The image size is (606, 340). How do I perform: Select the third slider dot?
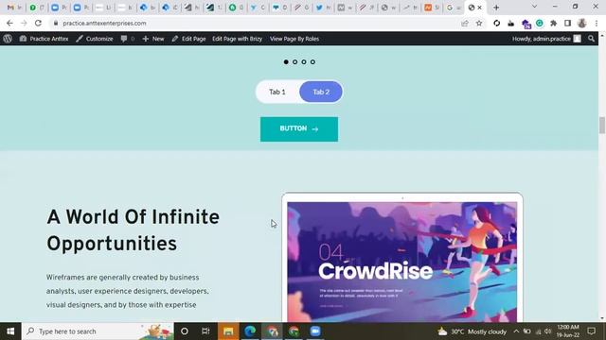[304, 61]
